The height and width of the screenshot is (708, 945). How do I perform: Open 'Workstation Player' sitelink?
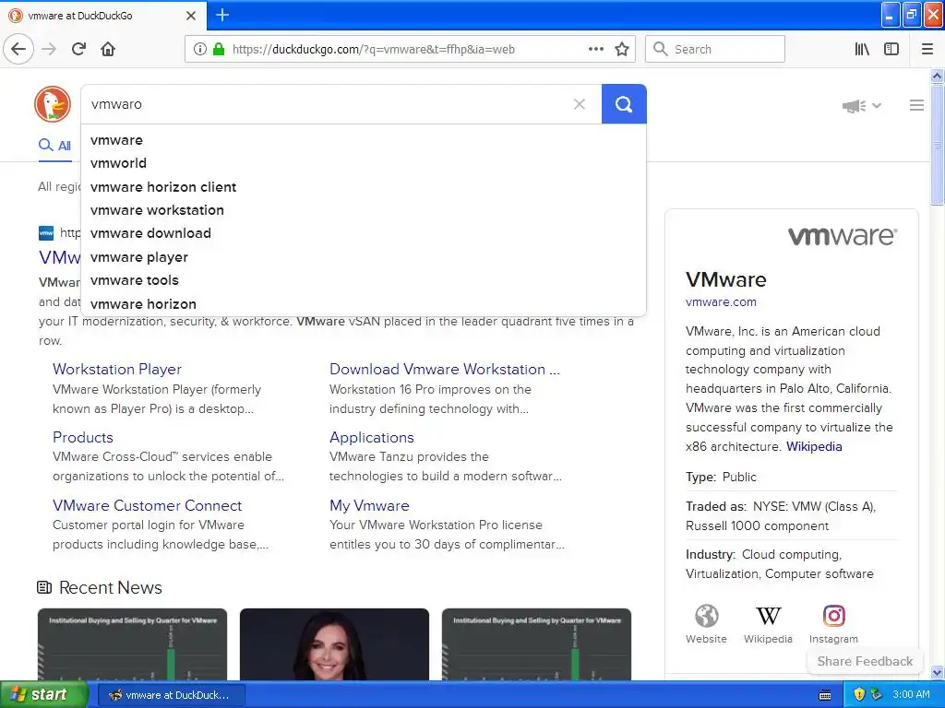[117, 369]
